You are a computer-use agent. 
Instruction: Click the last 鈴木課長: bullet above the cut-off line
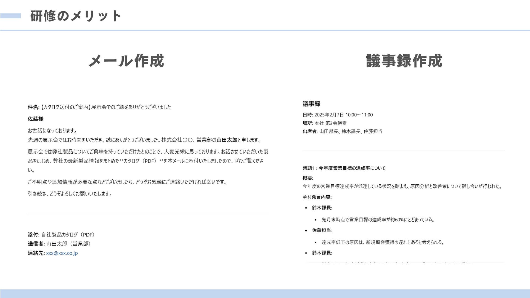point(322,253)
